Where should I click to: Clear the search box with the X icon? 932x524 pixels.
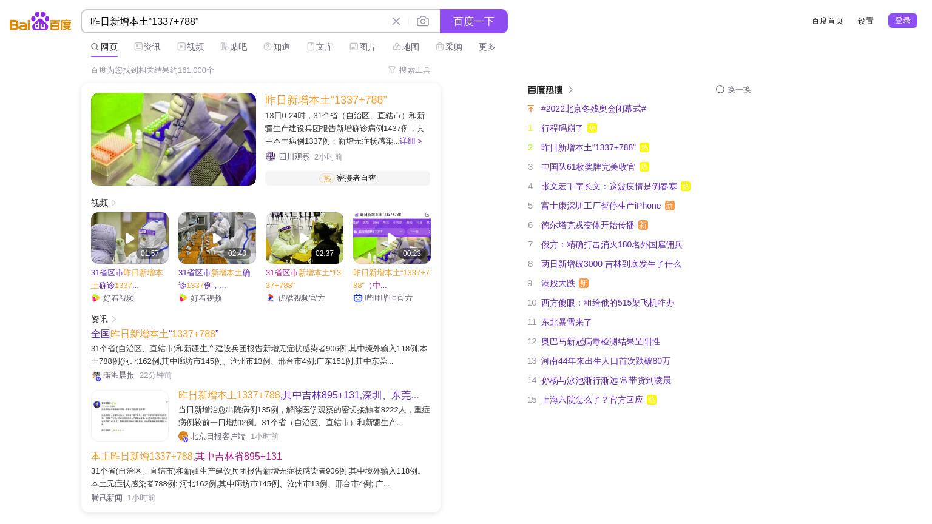click(x=396, y=21)
